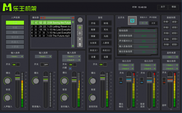Open the 监听来源 source dropdown

click(x=170, y=57)
